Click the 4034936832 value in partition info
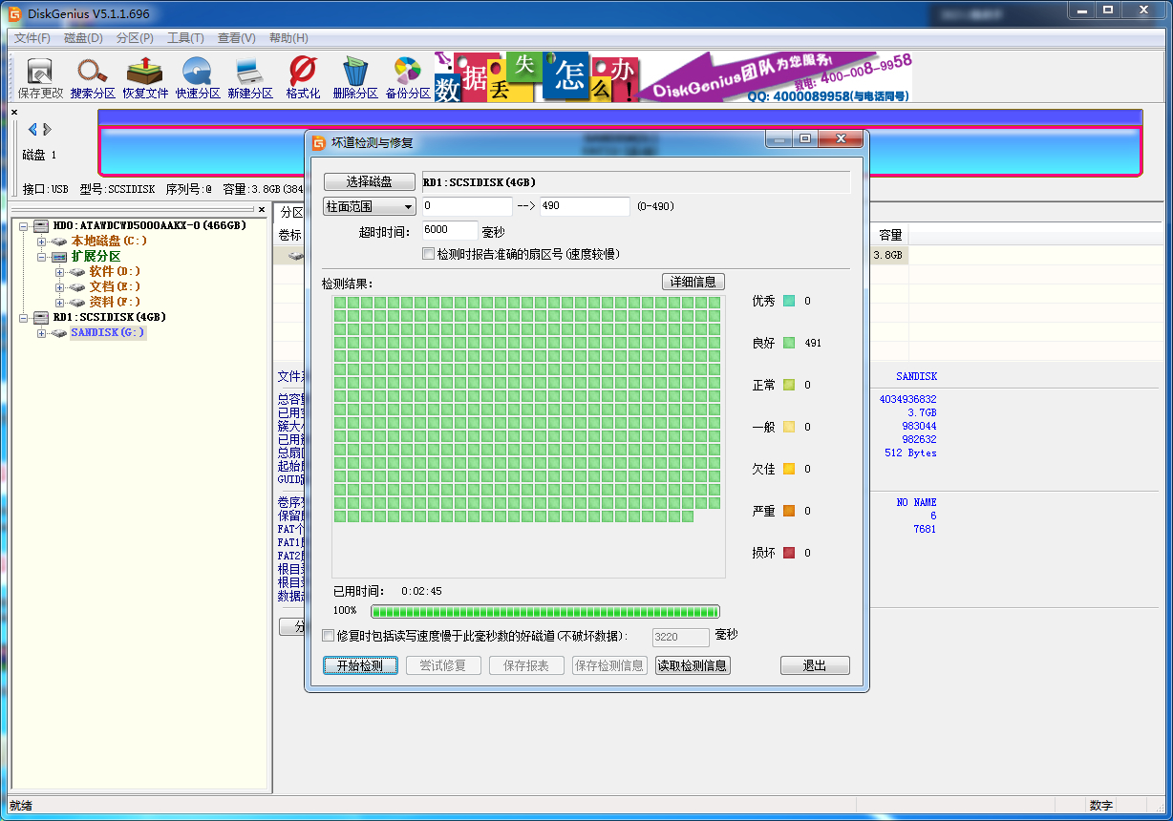This screenshot has width=1173, height=821. click(x=907, y=399)
